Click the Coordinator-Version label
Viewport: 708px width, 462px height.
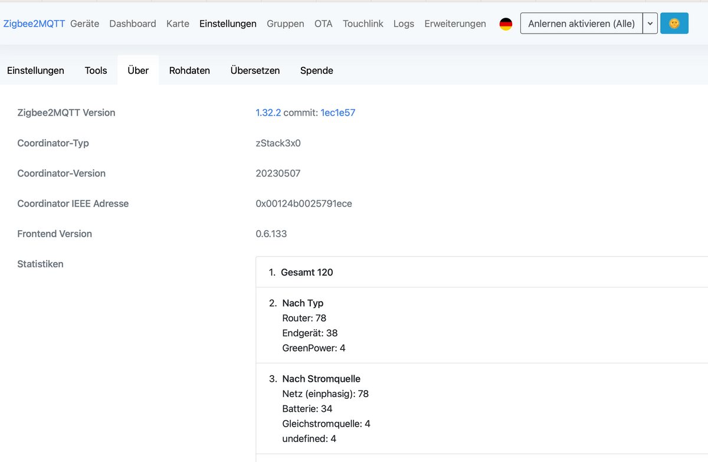coord(61,173)
